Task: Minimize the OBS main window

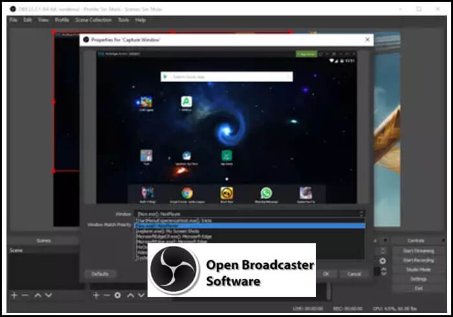Action: point(400,9)
